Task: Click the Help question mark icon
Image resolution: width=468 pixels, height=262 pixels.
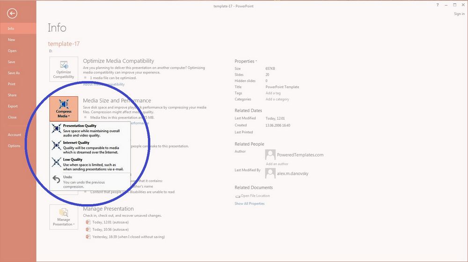Action: coord(438,5)
